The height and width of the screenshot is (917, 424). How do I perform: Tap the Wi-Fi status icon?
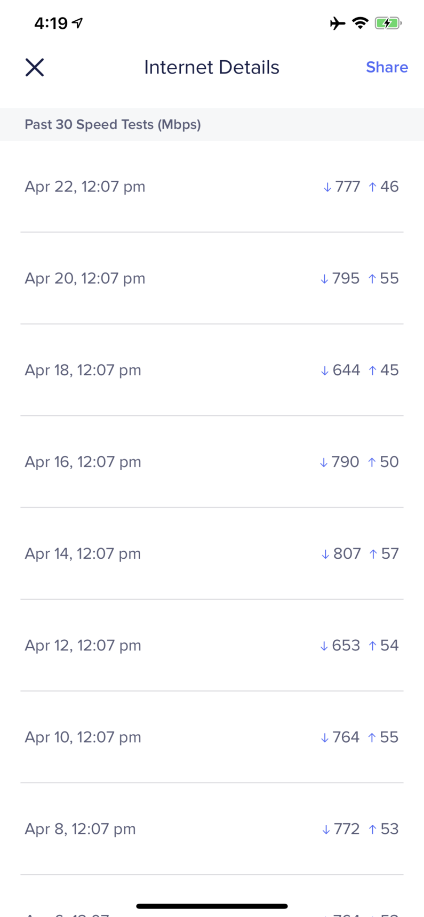(x=361, y=23)
